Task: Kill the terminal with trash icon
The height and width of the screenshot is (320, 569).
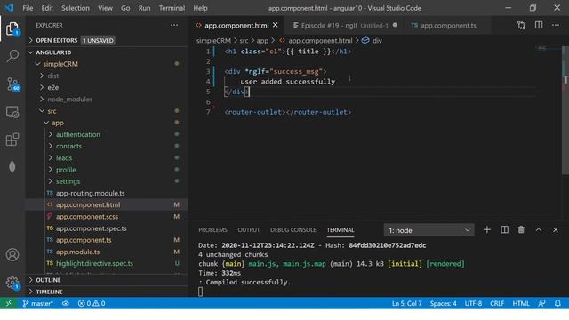Action: click(521, 230)
